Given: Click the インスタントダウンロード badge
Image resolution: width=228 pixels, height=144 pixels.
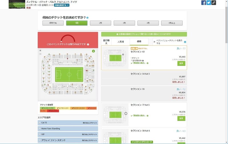Looking at the screenshot, I should click(142, 142).
